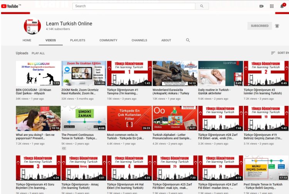Search within channel using magnifier icon

[x=188, y=40]
